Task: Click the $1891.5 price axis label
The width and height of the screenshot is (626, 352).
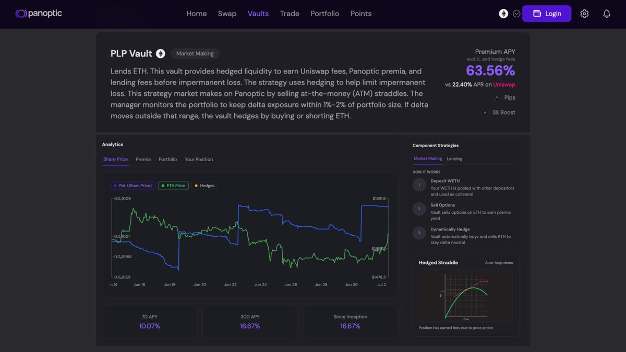Action: (x=380, y=199)
